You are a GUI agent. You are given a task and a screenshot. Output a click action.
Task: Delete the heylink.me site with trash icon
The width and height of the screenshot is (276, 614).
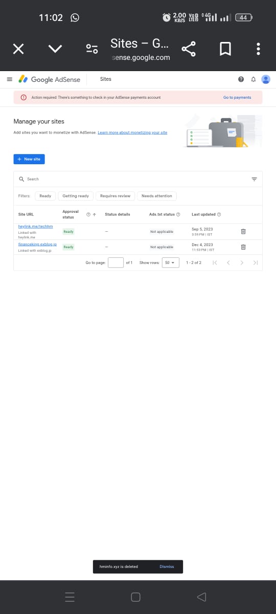(x=243, y=231)
